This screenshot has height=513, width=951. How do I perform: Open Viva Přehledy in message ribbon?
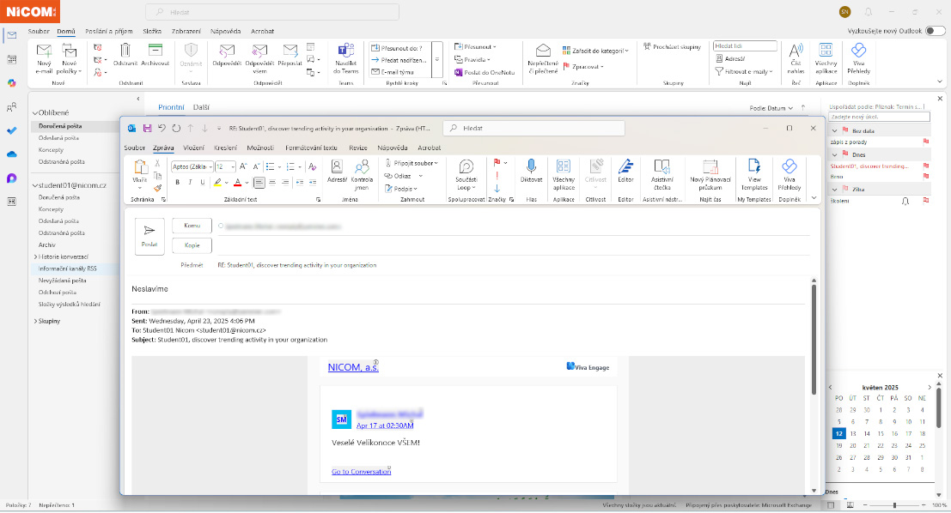pyautogui.click(x=789, y=170)
